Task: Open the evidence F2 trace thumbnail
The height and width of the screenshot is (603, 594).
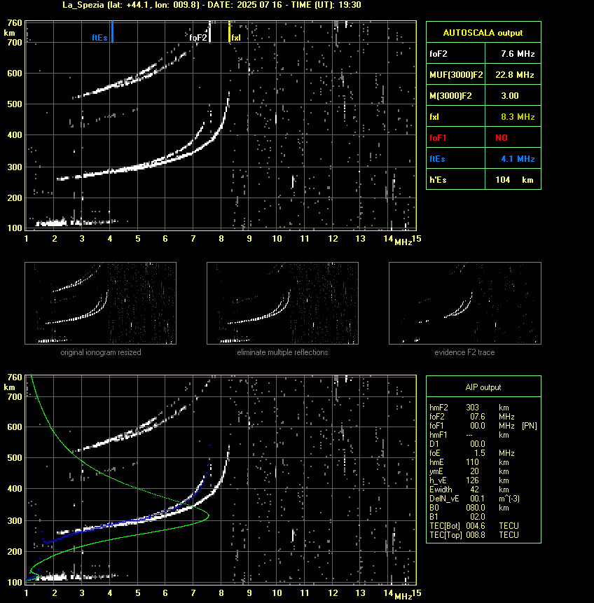Action: point(464,303)
